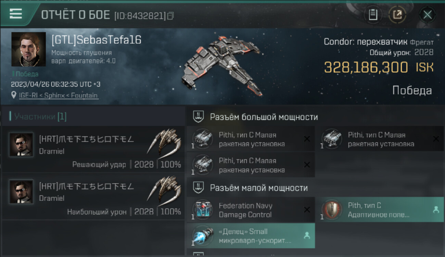Click the Condor interceptor ship image
Image resolution: width=445 pixels, height=257 pixels.
tap(223, 65)
